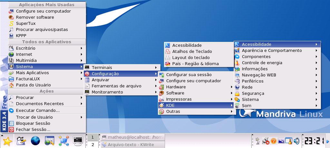Image resolution: width=330 pixels, height=148 pixels.
Task: Expand the Aparência e Comportamento submenu arrow
Action: 316,51
